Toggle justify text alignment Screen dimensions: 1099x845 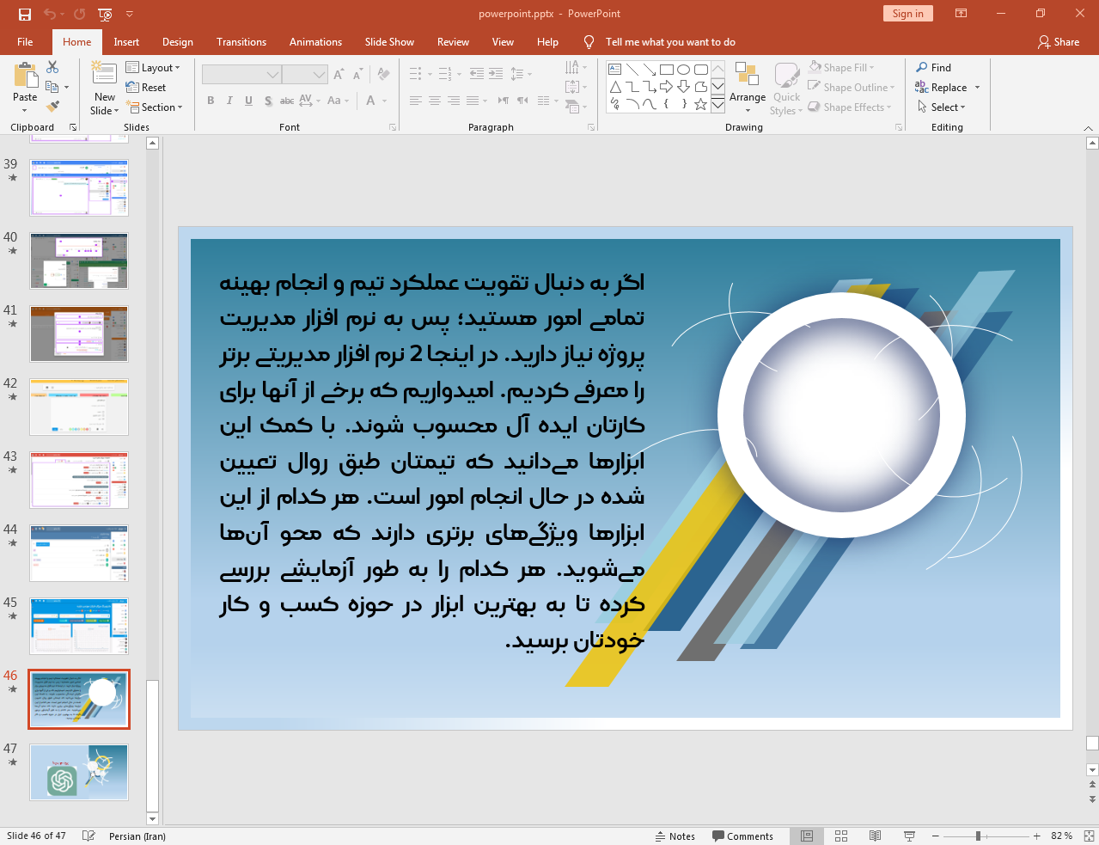[473, 101]
